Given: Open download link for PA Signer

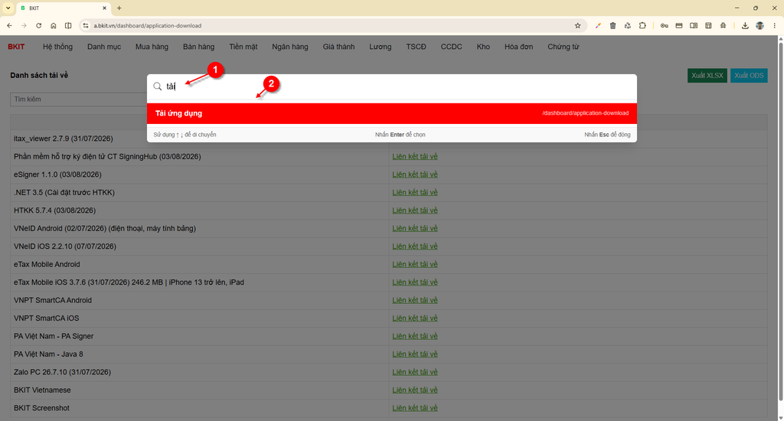Looking at the screenshot, I should click(414, 337).
